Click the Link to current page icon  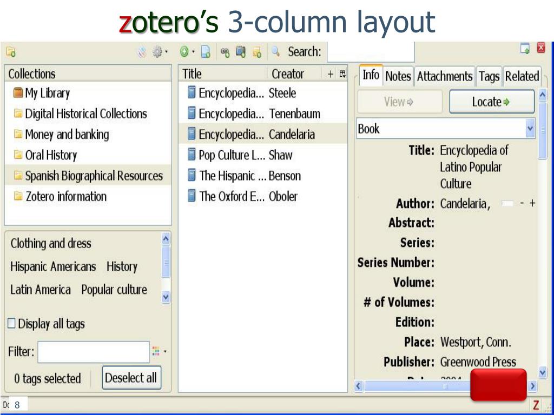[x=225, y=52]
